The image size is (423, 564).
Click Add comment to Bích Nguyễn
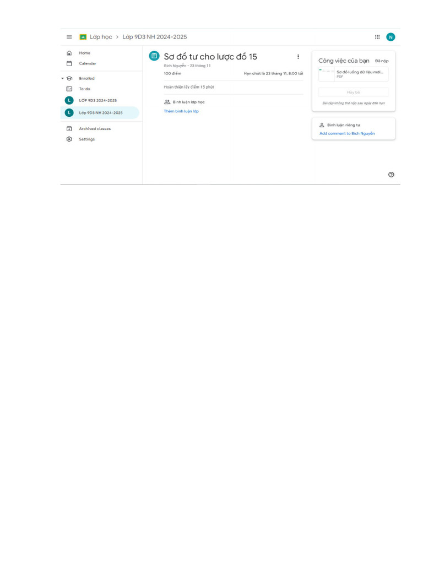[347, 133]
